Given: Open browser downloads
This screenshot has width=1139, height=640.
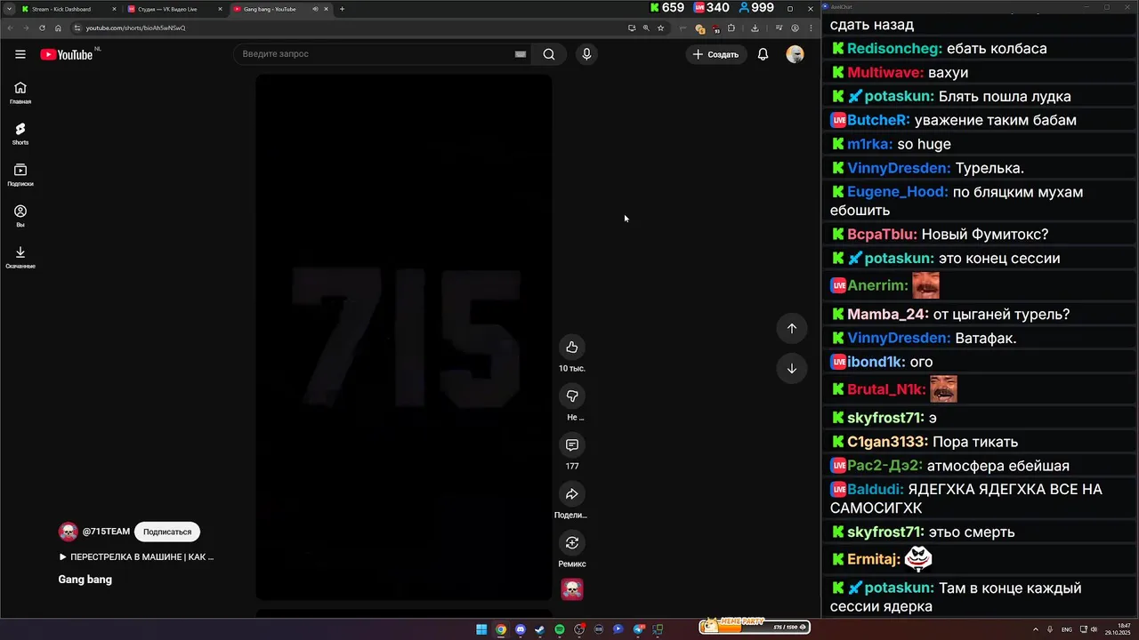Looking at the screenshot, I should coord(755,28).
